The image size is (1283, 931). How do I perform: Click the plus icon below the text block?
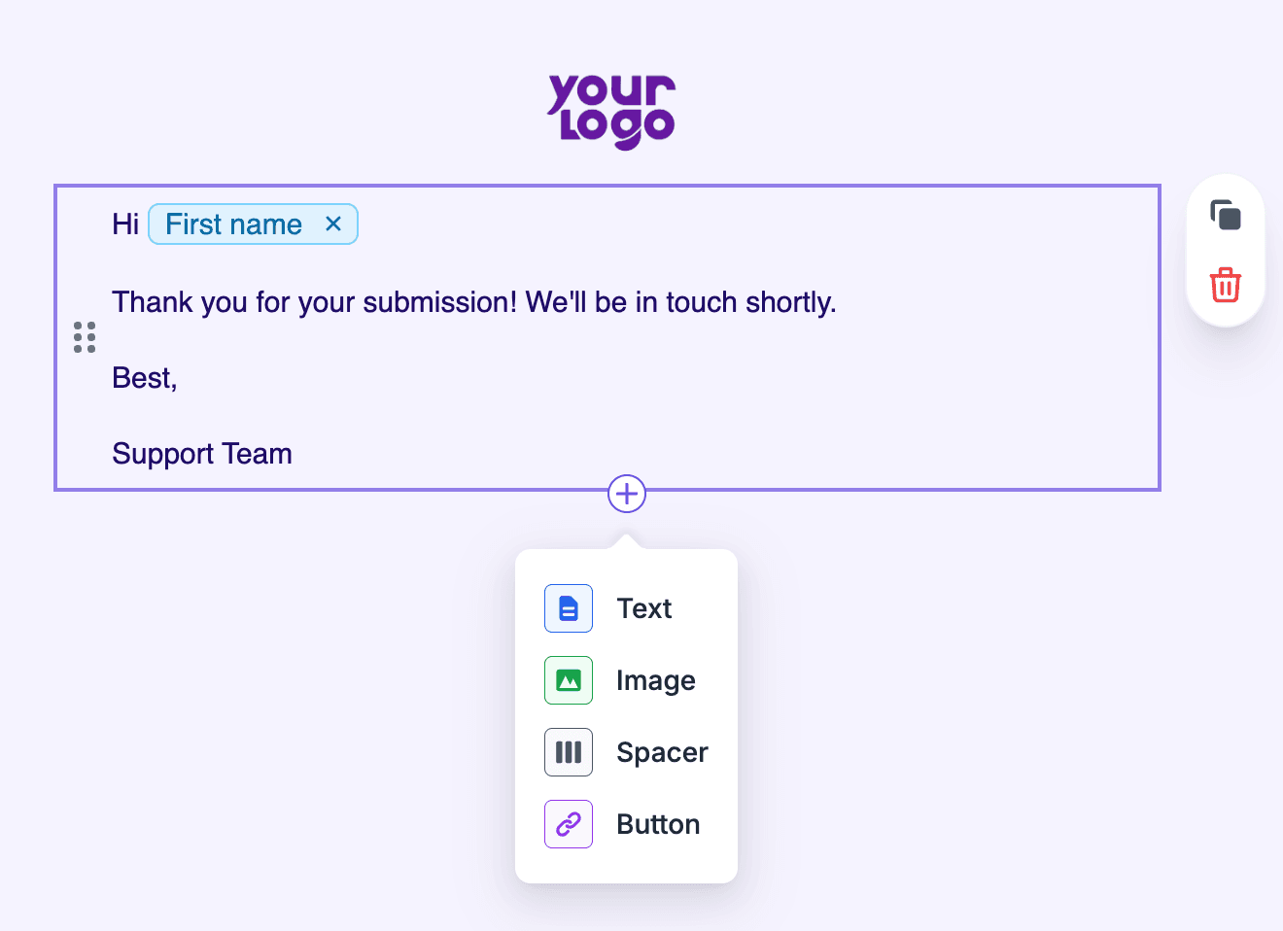626,493
